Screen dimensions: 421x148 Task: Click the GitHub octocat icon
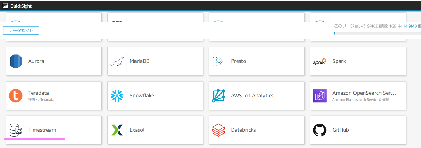(320, 130)
